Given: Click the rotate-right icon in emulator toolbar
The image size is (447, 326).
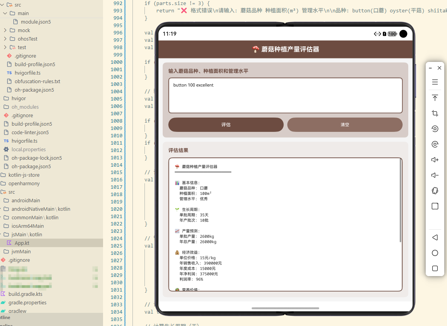Looking at the screenshot, I should point(435,144).
